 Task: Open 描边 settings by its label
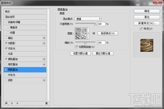(x=11, y=38)
